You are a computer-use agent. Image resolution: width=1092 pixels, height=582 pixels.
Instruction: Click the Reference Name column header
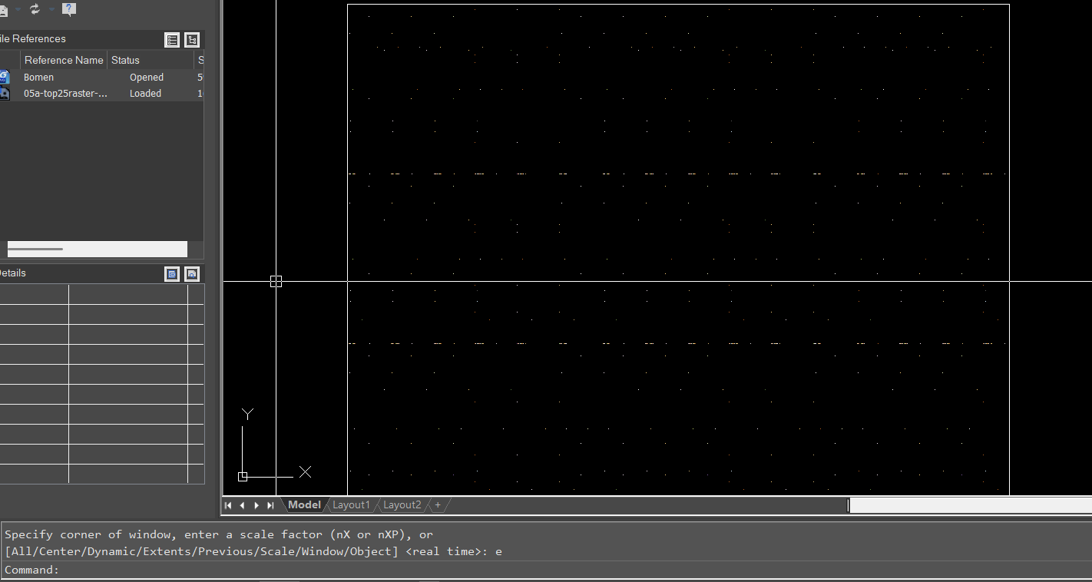(x=64, y=60)
